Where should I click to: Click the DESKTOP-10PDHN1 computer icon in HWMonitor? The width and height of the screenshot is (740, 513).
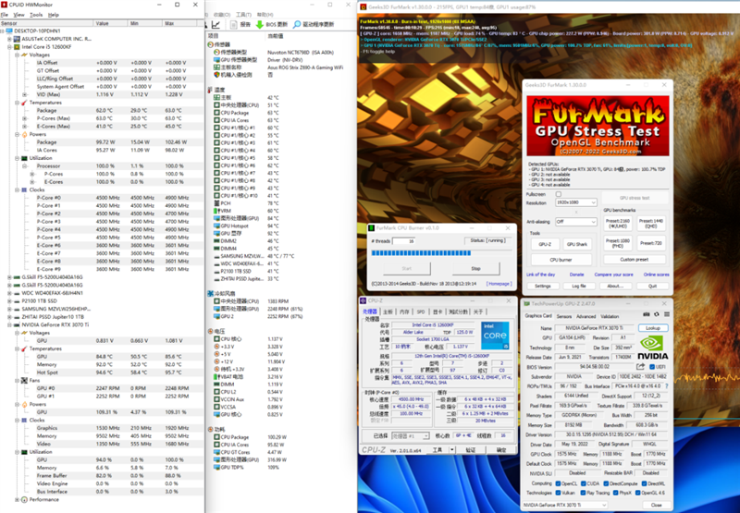[x=9, y=31]
